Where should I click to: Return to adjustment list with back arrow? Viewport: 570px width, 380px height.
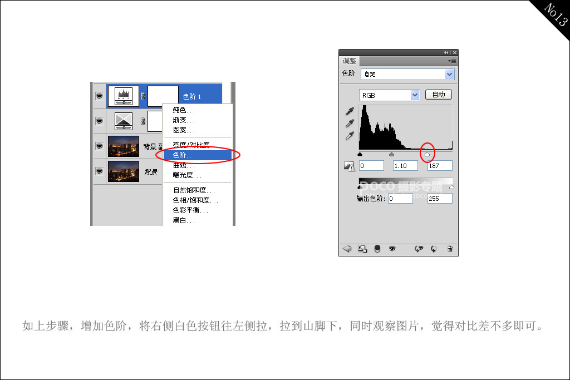tap(347, 249)
